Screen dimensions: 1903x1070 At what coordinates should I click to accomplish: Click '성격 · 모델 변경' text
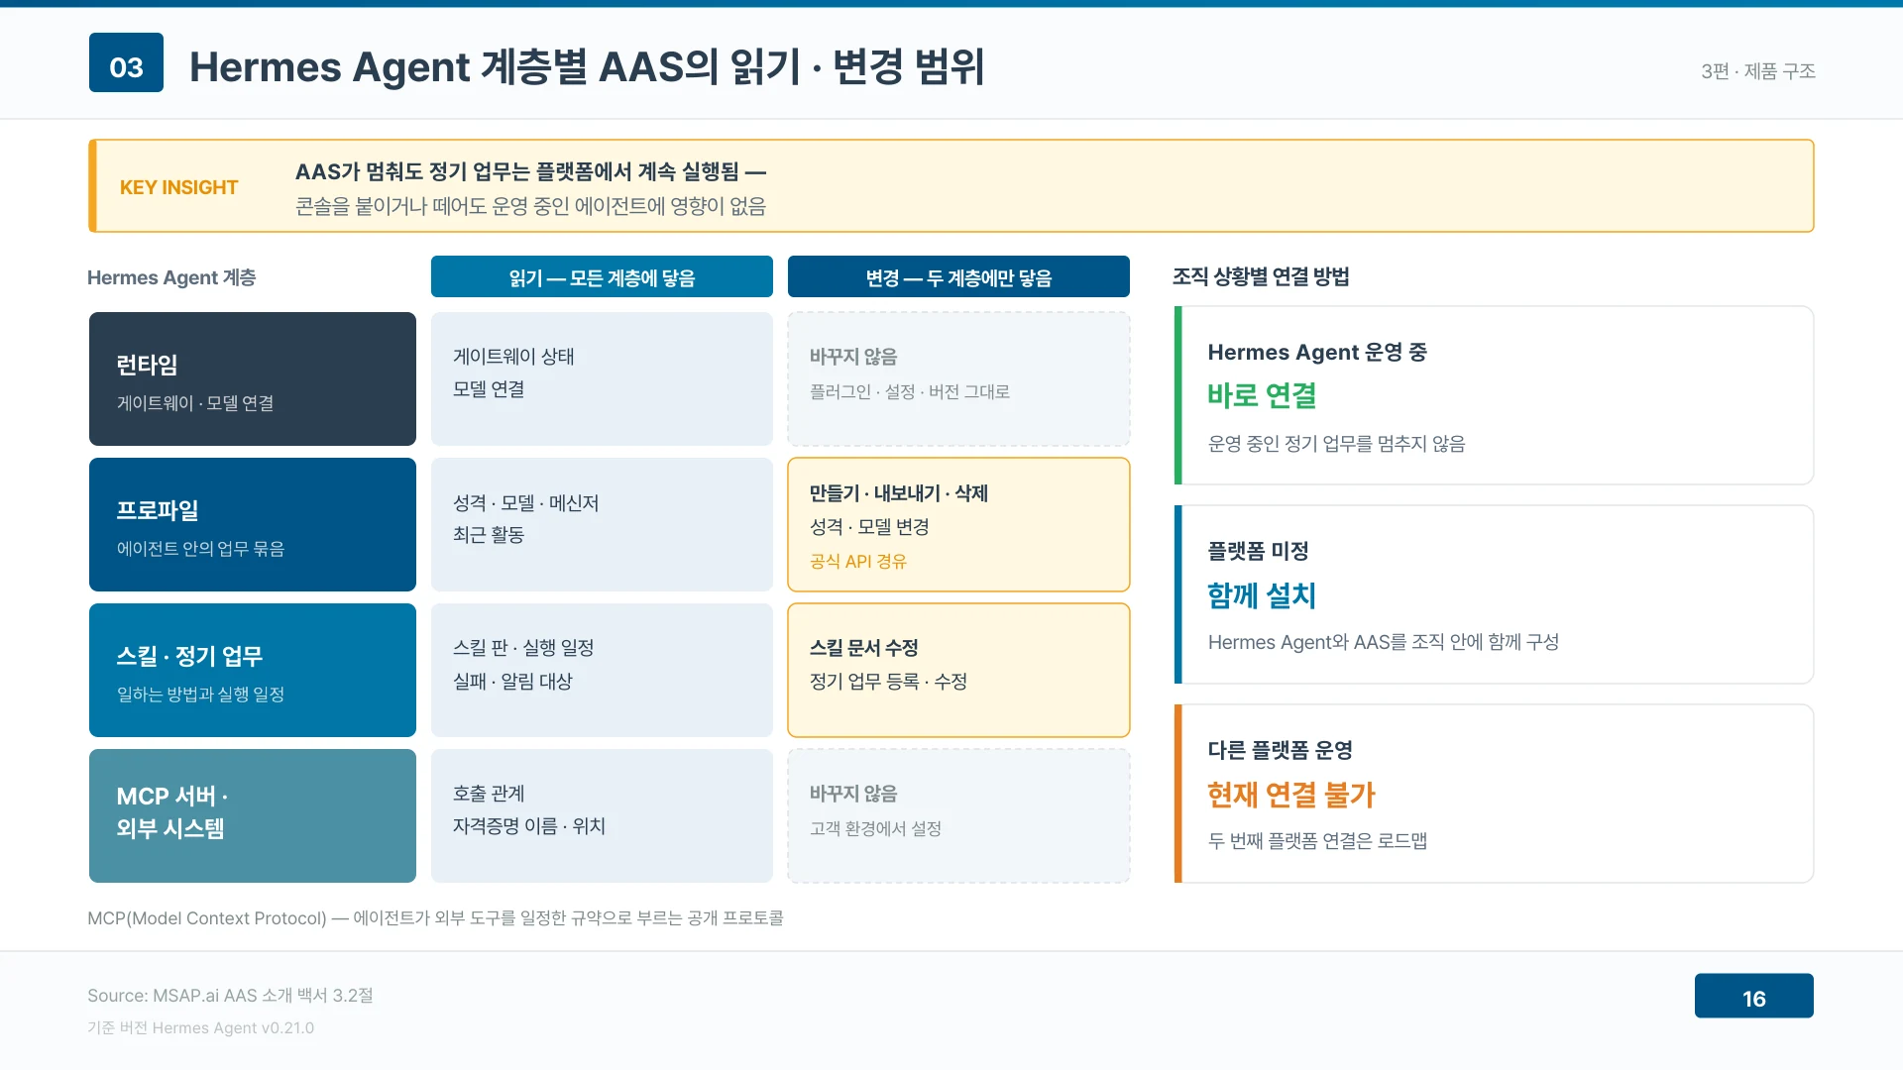(x=869, y=526)
